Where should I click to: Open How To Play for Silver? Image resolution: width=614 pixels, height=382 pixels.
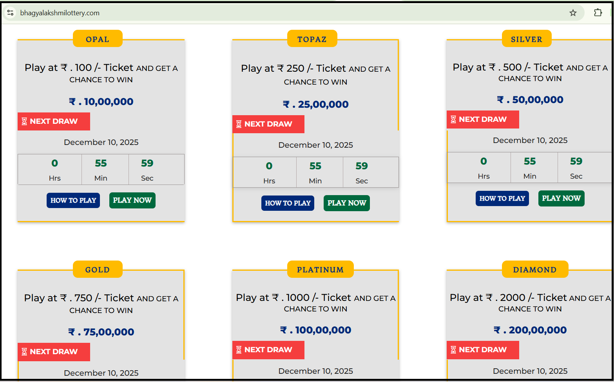click(x=502, y=199)
